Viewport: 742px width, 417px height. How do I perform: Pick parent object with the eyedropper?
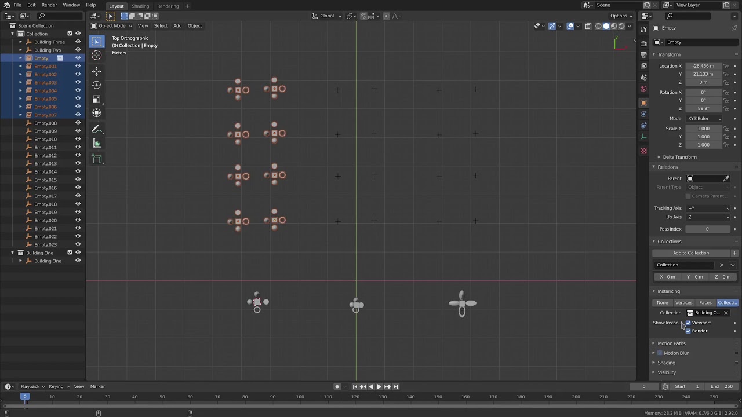pos(726,178)
